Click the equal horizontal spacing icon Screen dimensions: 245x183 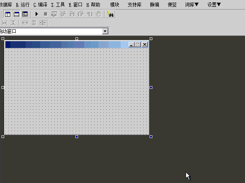4,23
